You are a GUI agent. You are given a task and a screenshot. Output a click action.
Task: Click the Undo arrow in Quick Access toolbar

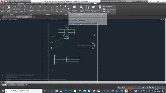click(19, 1)
